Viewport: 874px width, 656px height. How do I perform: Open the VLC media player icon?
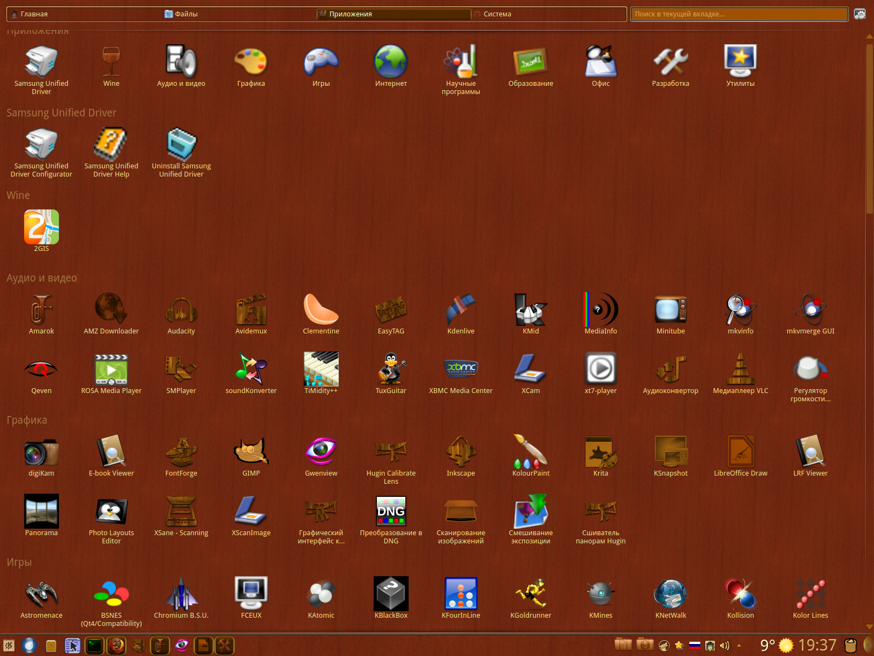point(741,374)
